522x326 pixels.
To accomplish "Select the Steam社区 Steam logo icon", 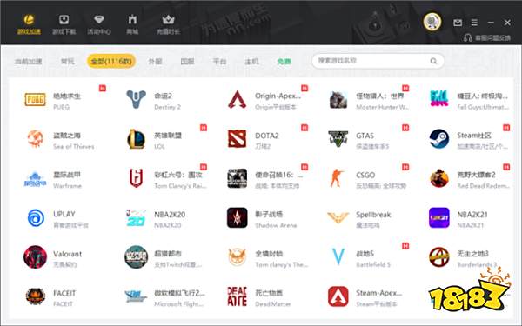I will point(439,139).
